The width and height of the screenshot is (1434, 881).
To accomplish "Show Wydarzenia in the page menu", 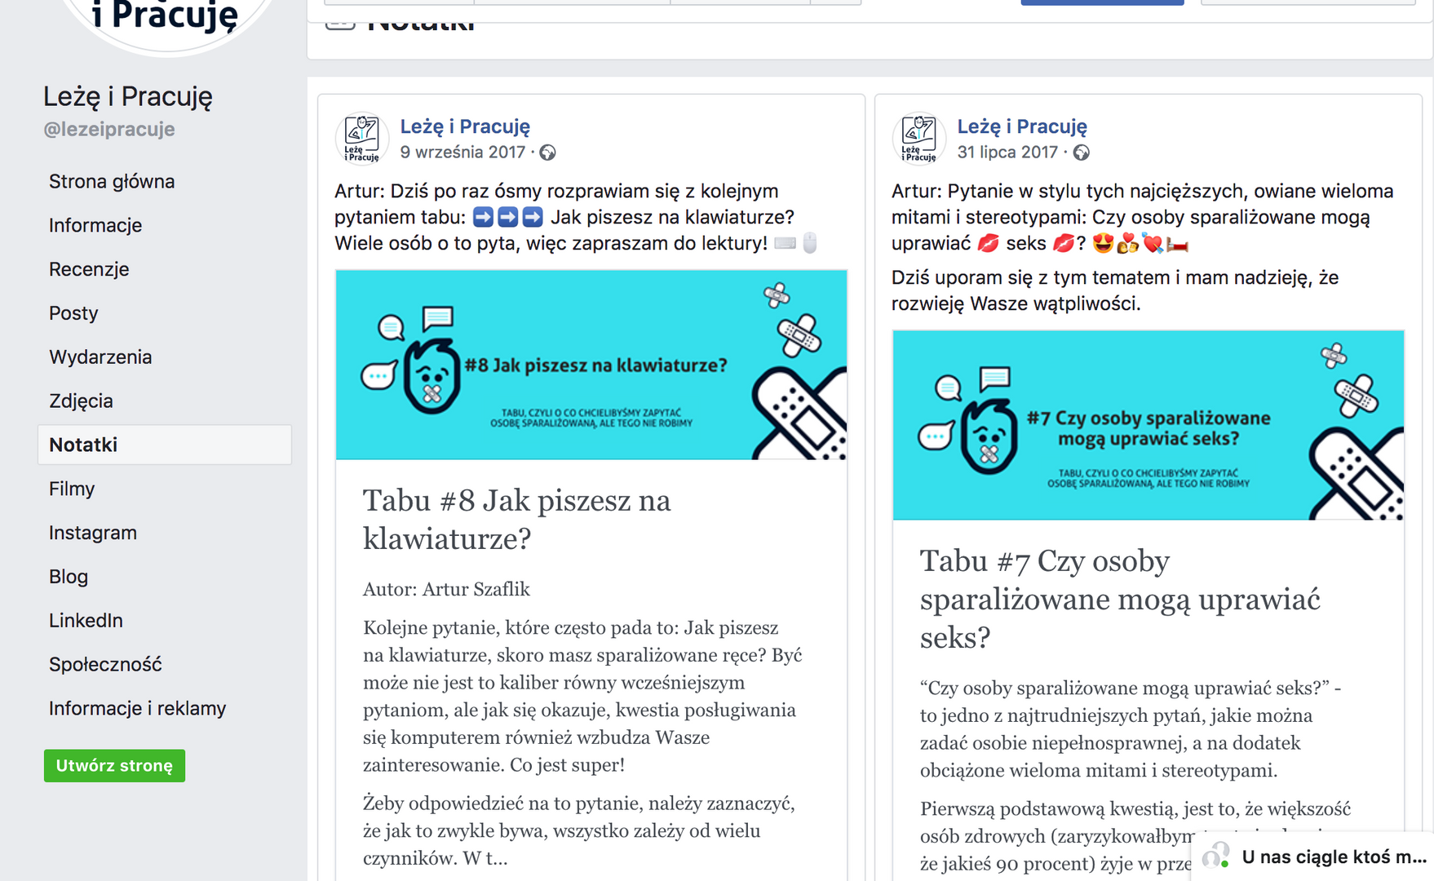I will tap(100, 357).
